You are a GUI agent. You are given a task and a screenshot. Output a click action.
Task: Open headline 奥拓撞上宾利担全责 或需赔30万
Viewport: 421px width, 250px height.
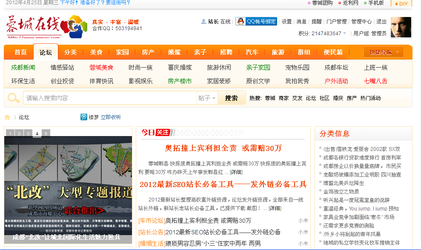(x=223, y=148)
